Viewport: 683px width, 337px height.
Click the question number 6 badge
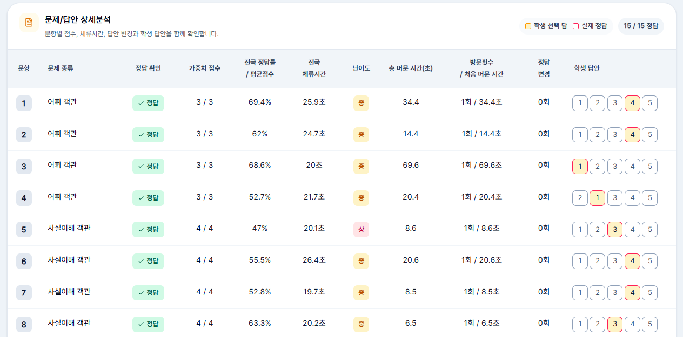[24, 261]
